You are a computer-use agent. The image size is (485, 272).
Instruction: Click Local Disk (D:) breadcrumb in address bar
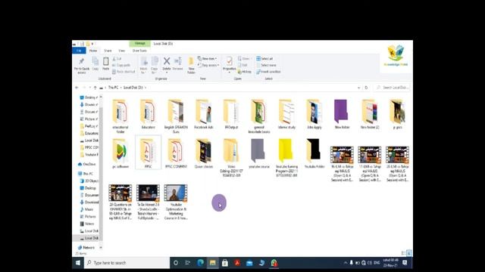pyautogui.click(x=133, y=88)
